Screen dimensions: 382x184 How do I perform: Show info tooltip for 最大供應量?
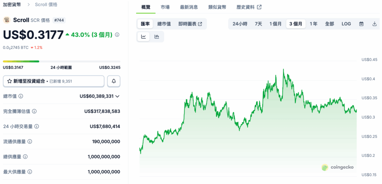pos(30,172)
